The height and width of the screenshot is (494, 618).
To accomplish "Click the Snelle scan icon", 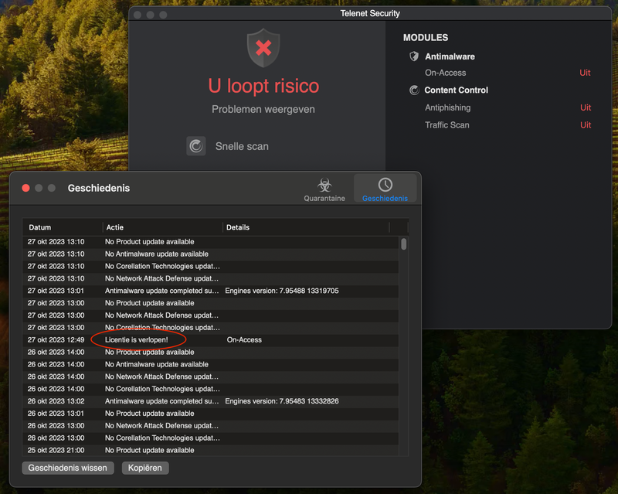I will point(196,146).
